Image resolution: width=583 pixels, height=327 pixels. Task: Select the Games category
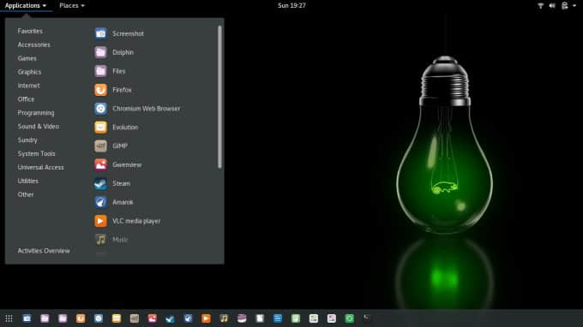tap(27, 58)
